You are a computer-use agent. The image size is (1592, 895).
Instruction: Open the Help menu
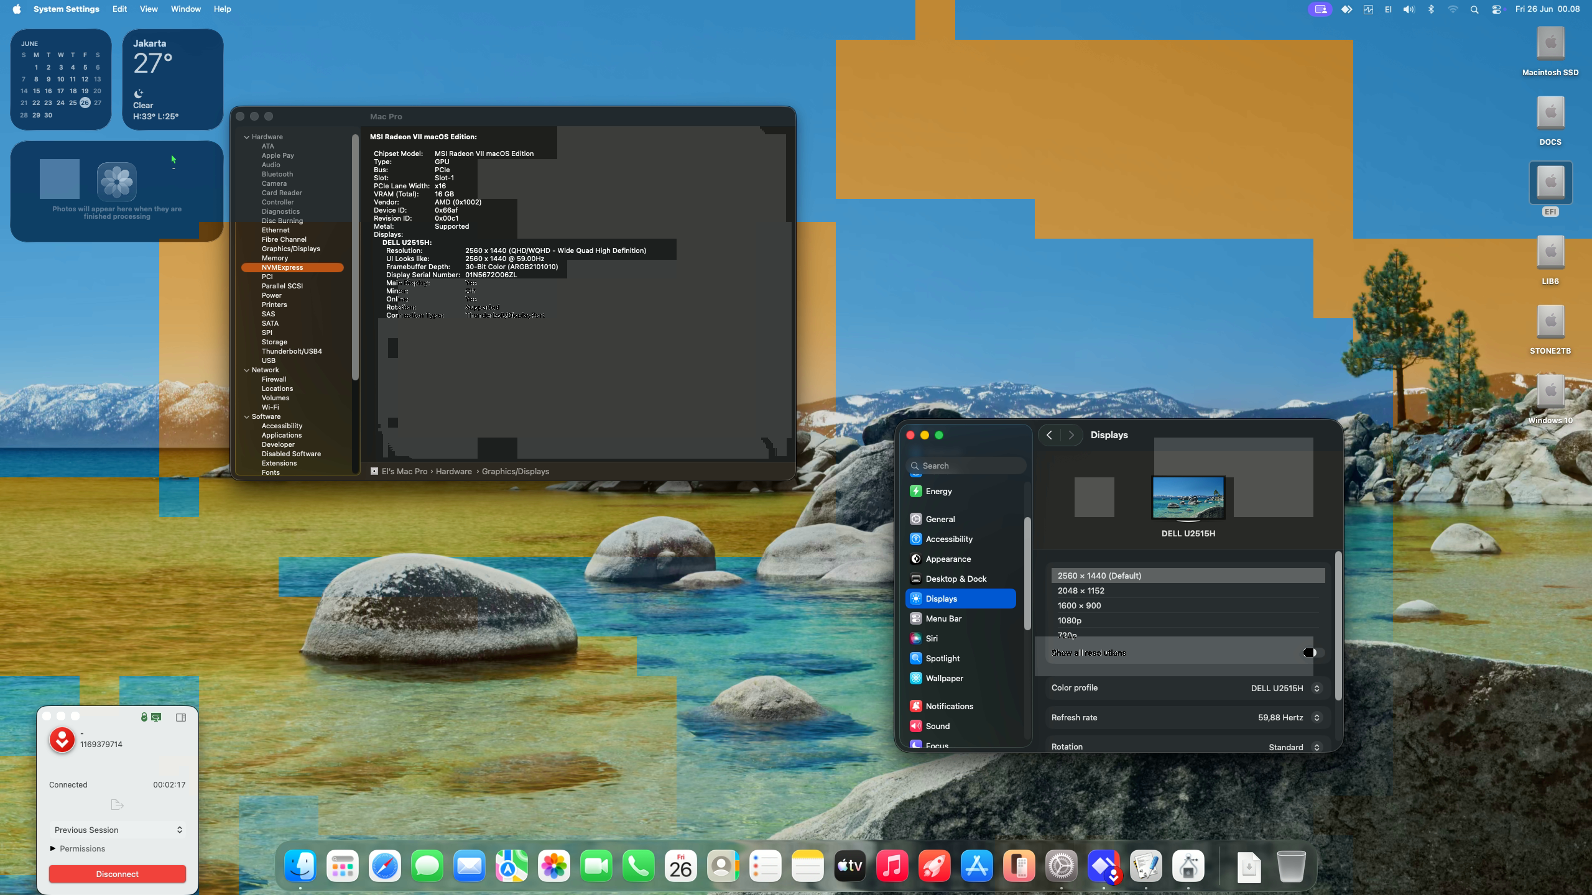(222, 9)
